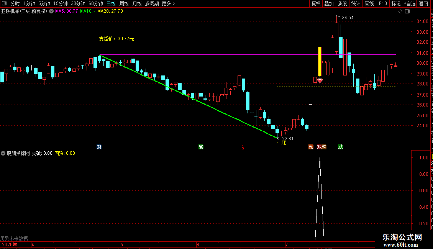Toggle the round button next to 股朋指标网

pos(3,153)
